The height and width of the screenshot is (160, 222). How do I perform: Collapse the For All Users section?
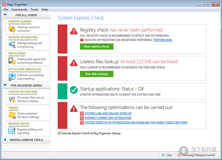pyautogui.click(x=5, y=15)
